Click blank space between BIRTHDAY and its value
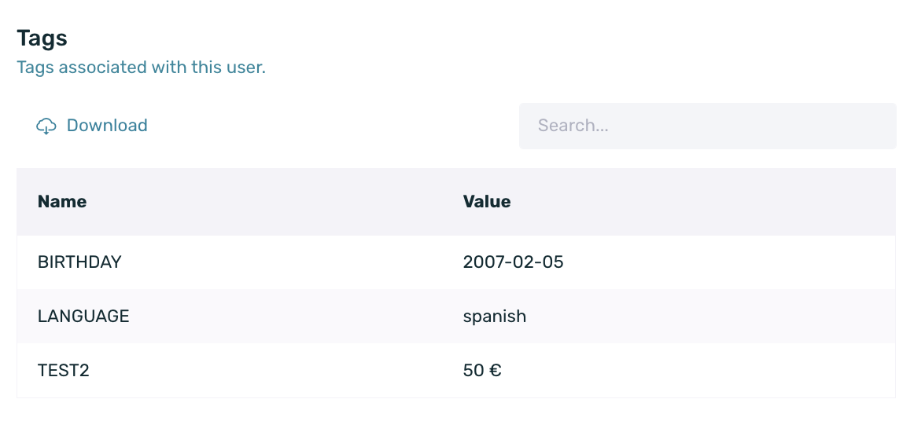914x421 pixels. pos(292,262)
